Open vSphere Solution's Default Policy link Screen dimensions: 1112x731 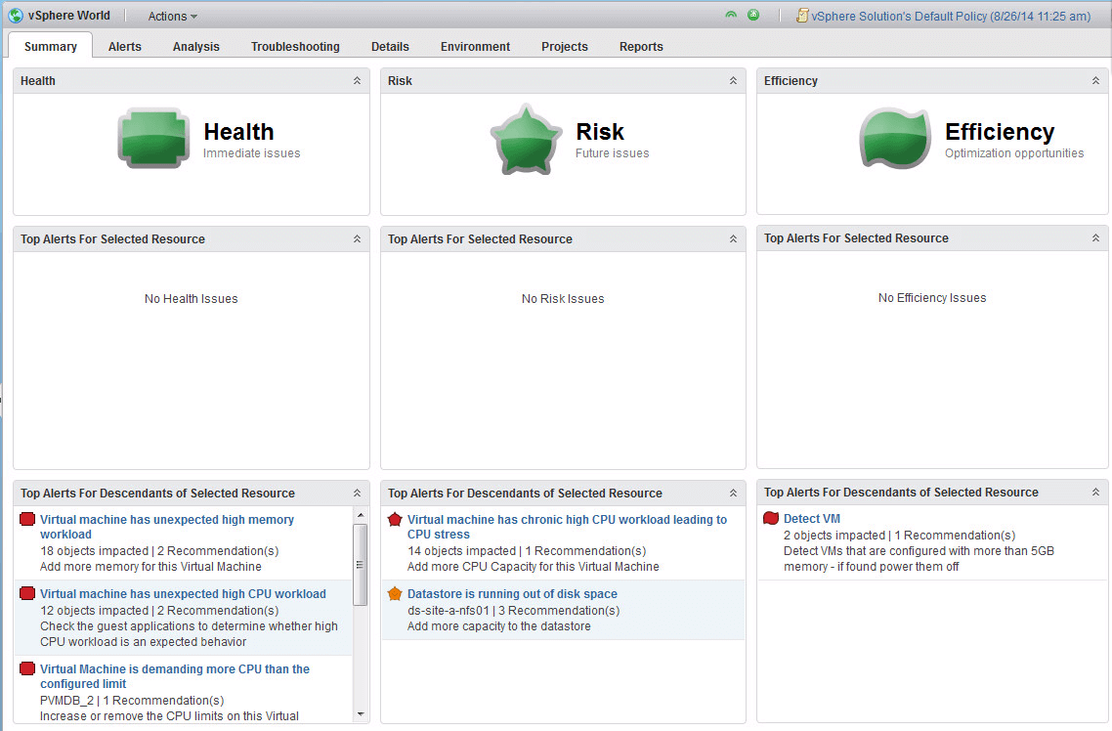[x=950, y=17]
